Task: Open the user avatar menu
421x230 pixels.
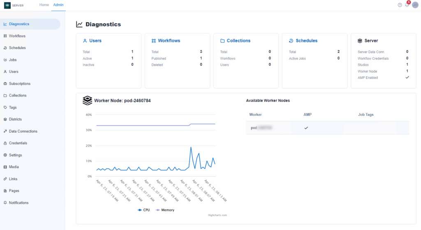Action: click(415, 5)
